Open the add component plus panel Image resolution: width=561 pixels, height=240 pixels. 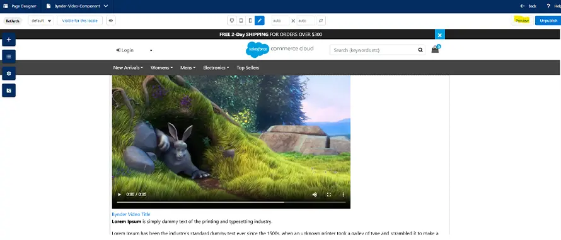9,40
